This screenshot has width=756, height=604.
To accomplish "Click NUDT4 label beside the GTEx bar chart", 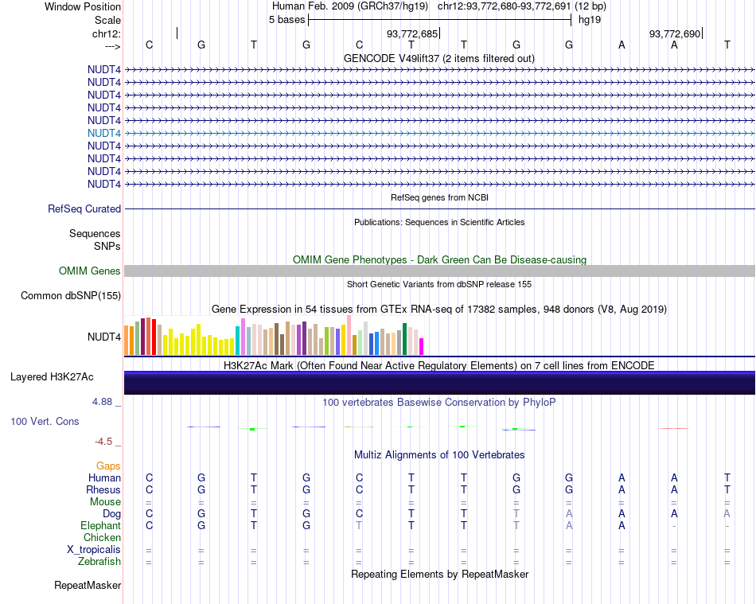I will pos(104,337).
